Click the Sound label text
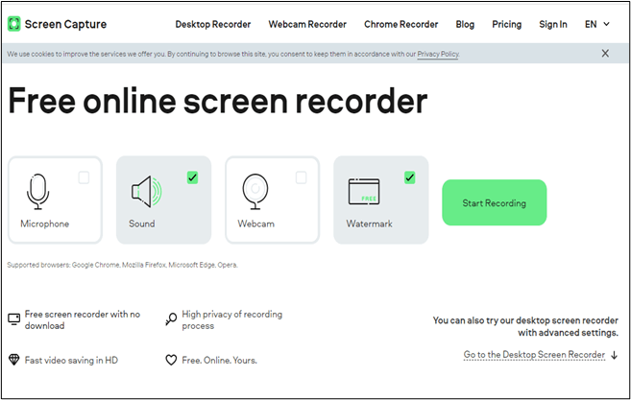 pos(141,224)
